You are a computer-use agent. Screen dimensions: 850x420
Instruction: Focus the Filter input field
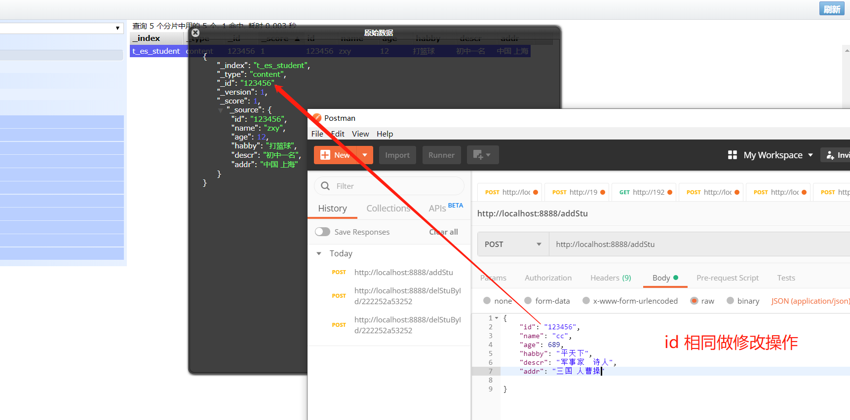389,186
